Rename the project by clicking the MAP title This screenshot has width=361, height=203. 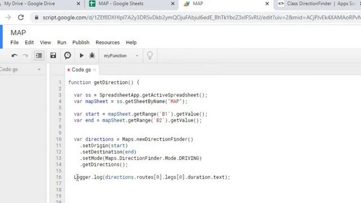pyautogui.click(x=18, y=33)
